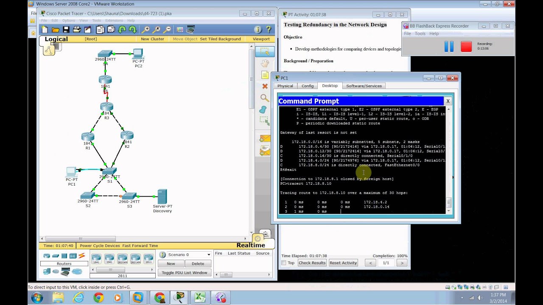Click the device model list horizontal scrollbar
The height and width of the screenshot is (305, 543).
tap(123, 269)
